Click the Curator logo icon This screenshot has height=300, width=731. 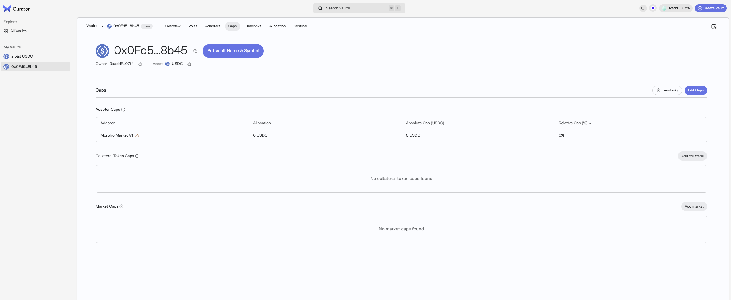point(7,9)
